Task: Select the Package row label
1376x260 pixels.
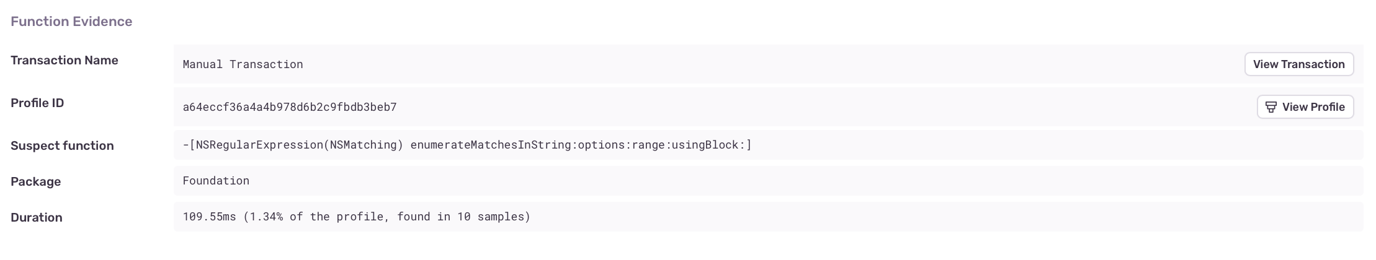Action: coord(35,181)
